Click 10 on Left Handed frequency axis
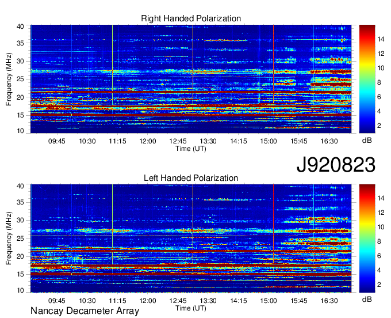The width and height of the screenshot is (391, 318). pos(20,290)
